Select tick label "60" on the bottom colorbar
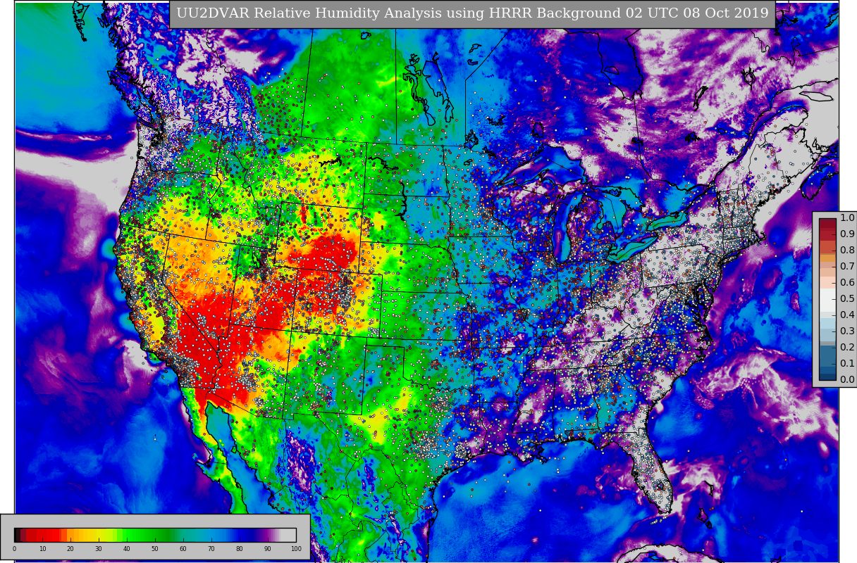 (183, 549)
